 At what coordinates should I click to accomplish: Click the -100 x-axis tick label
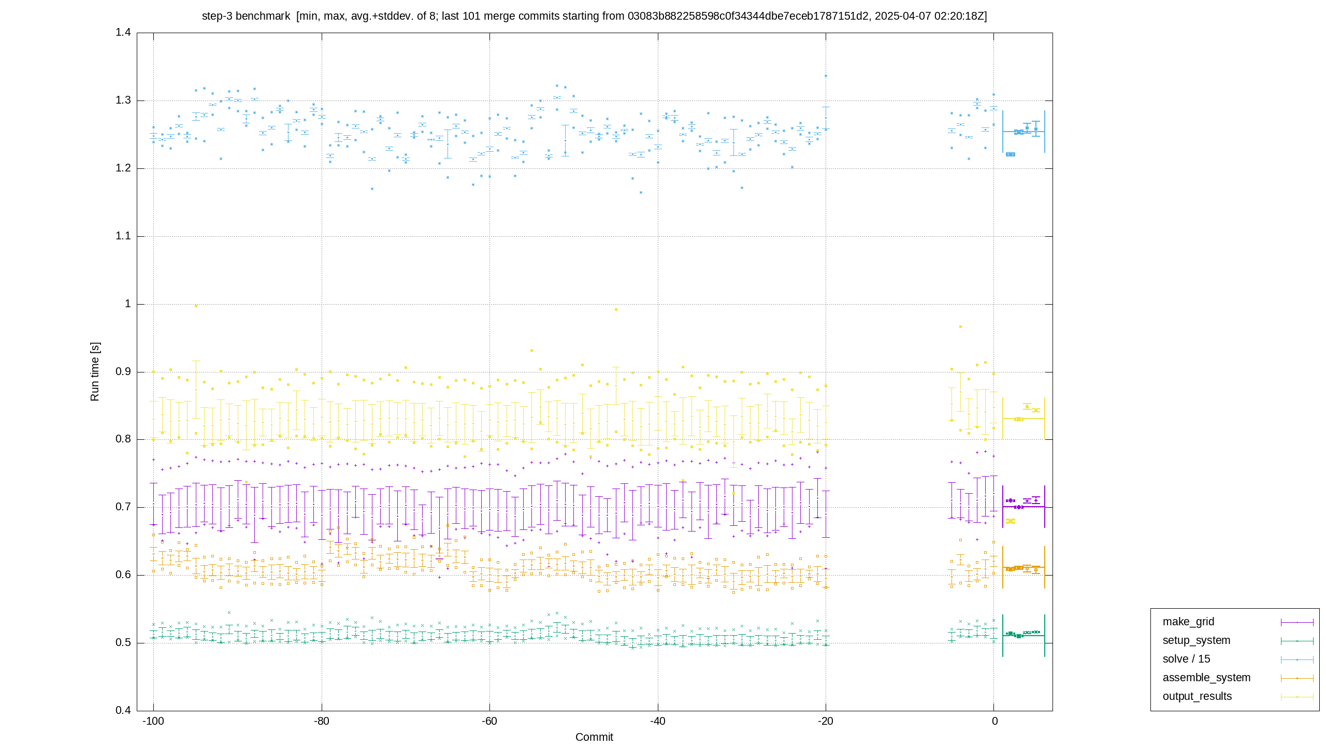pos(153,721)
